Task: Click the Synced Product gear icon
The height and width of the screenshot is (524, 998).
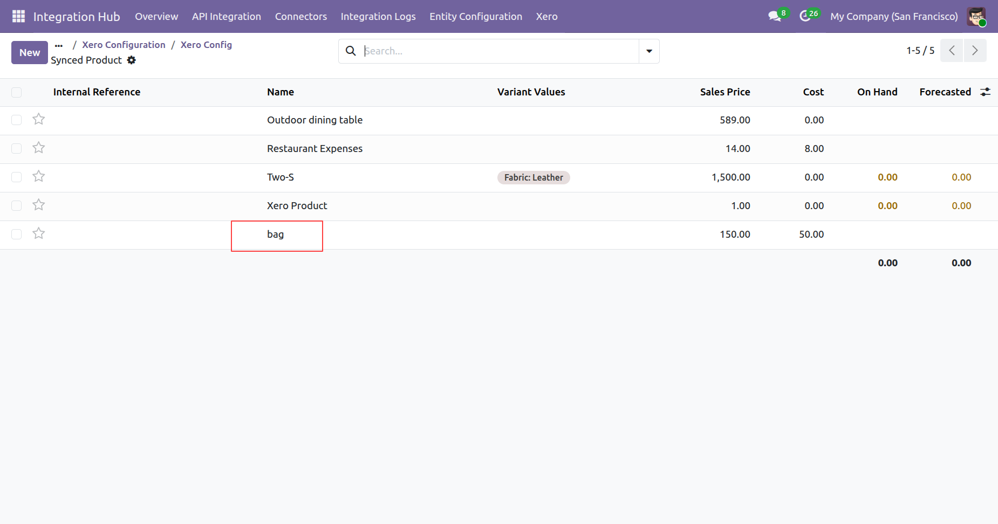Action: (x=132, y=60)
